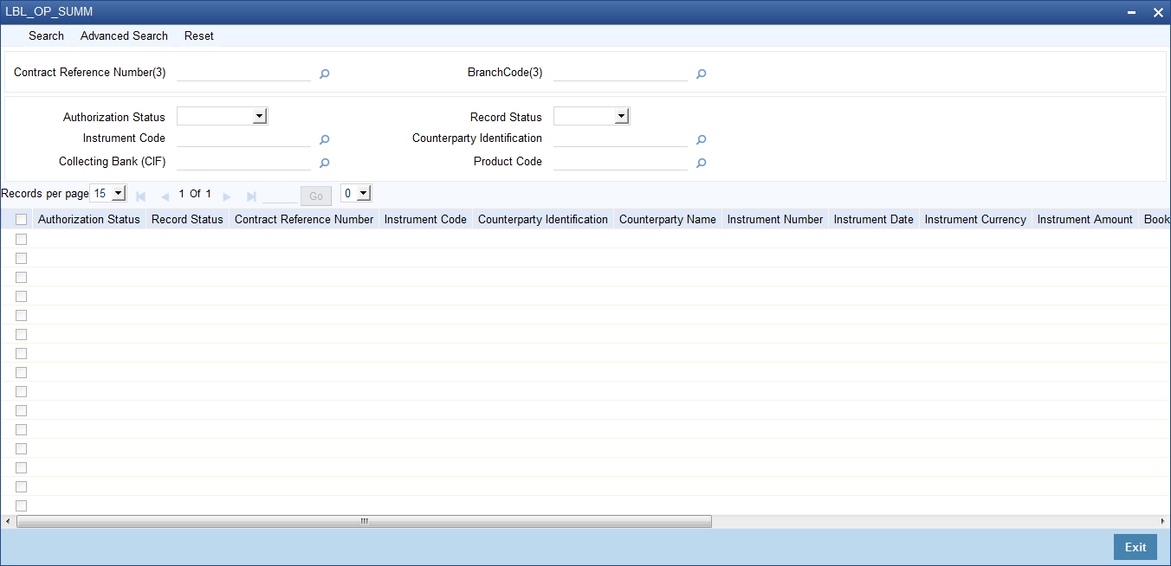Open lookup for Collecting Bank (CIF)
Viewport: 1171px width, 566px height.
point(325,163)
